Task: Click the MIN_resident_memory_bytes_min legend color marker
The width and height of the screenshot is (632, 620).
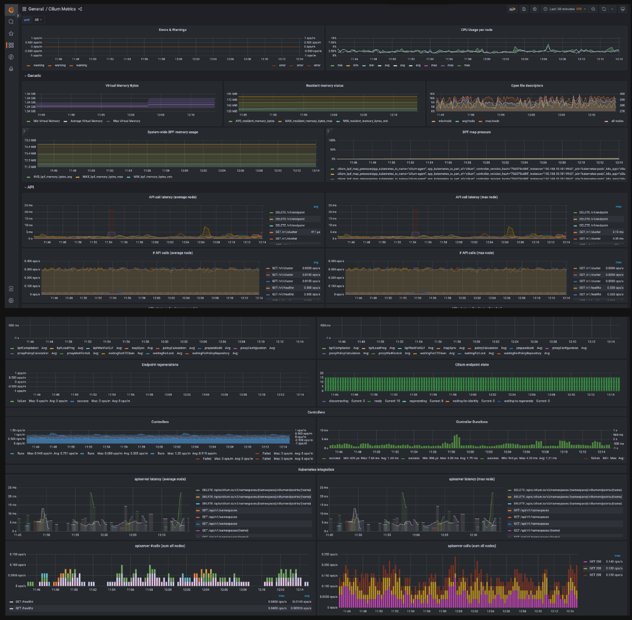Action: coord(338,121)
